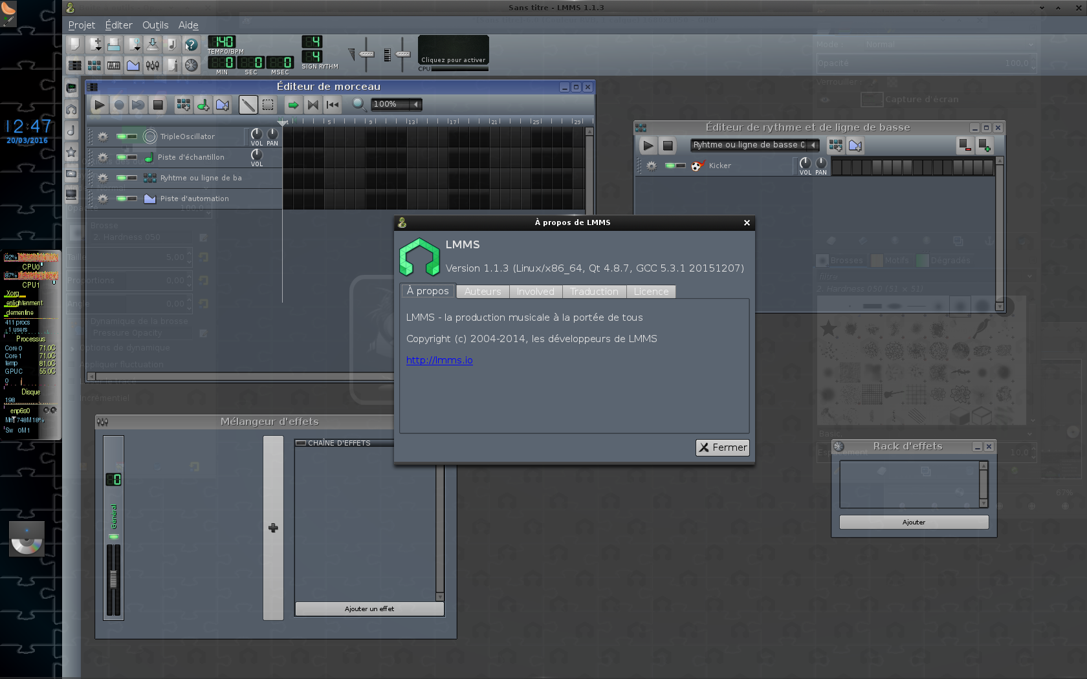Switch to the Licence tab
Screen dimensions: 1087x679
click(651, 292)
